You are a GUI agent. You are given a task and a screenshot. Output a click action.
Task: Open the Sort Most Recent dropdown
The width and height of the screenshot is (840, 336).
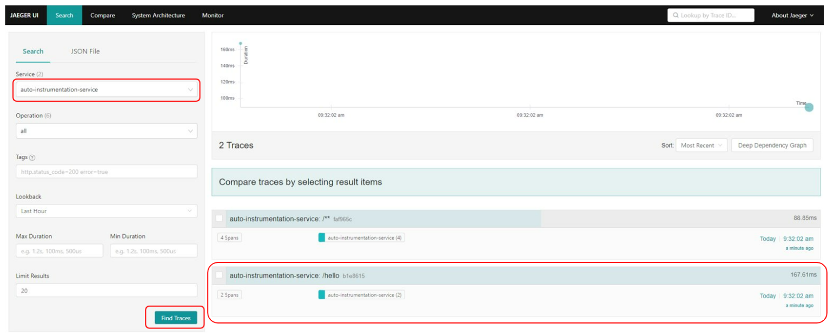click(702, 145)
